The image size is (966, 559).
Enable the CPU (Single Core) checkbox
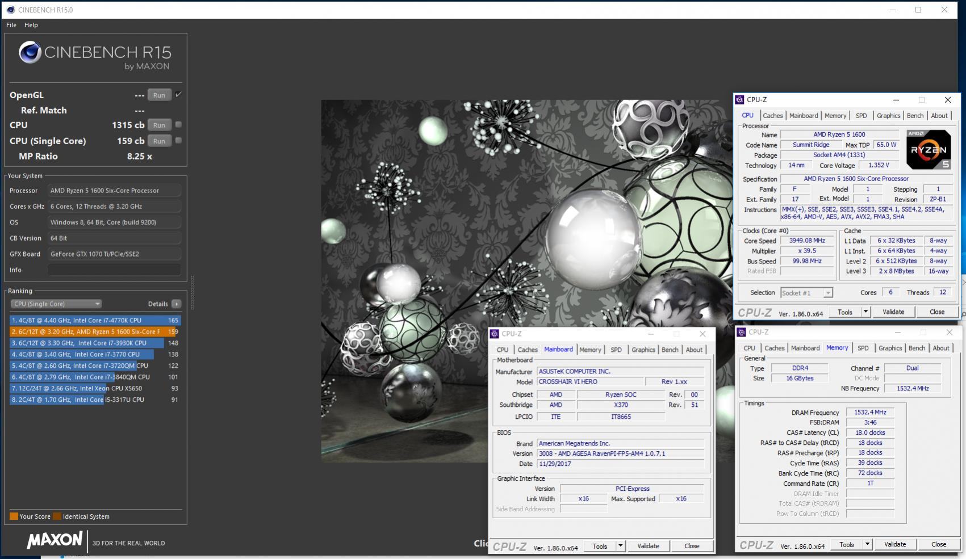point(178,141)
